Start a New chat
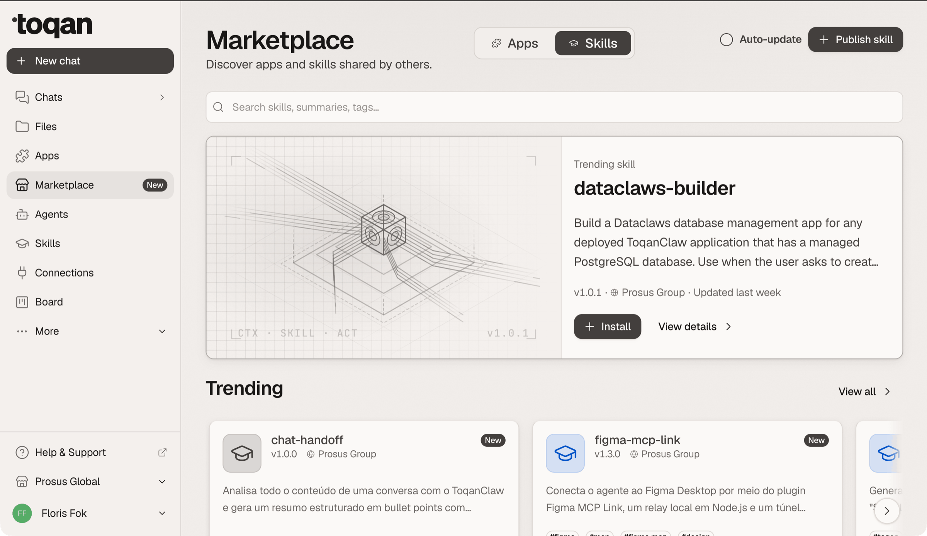Screen dimensions: 927x536 (x=90, y=61)
